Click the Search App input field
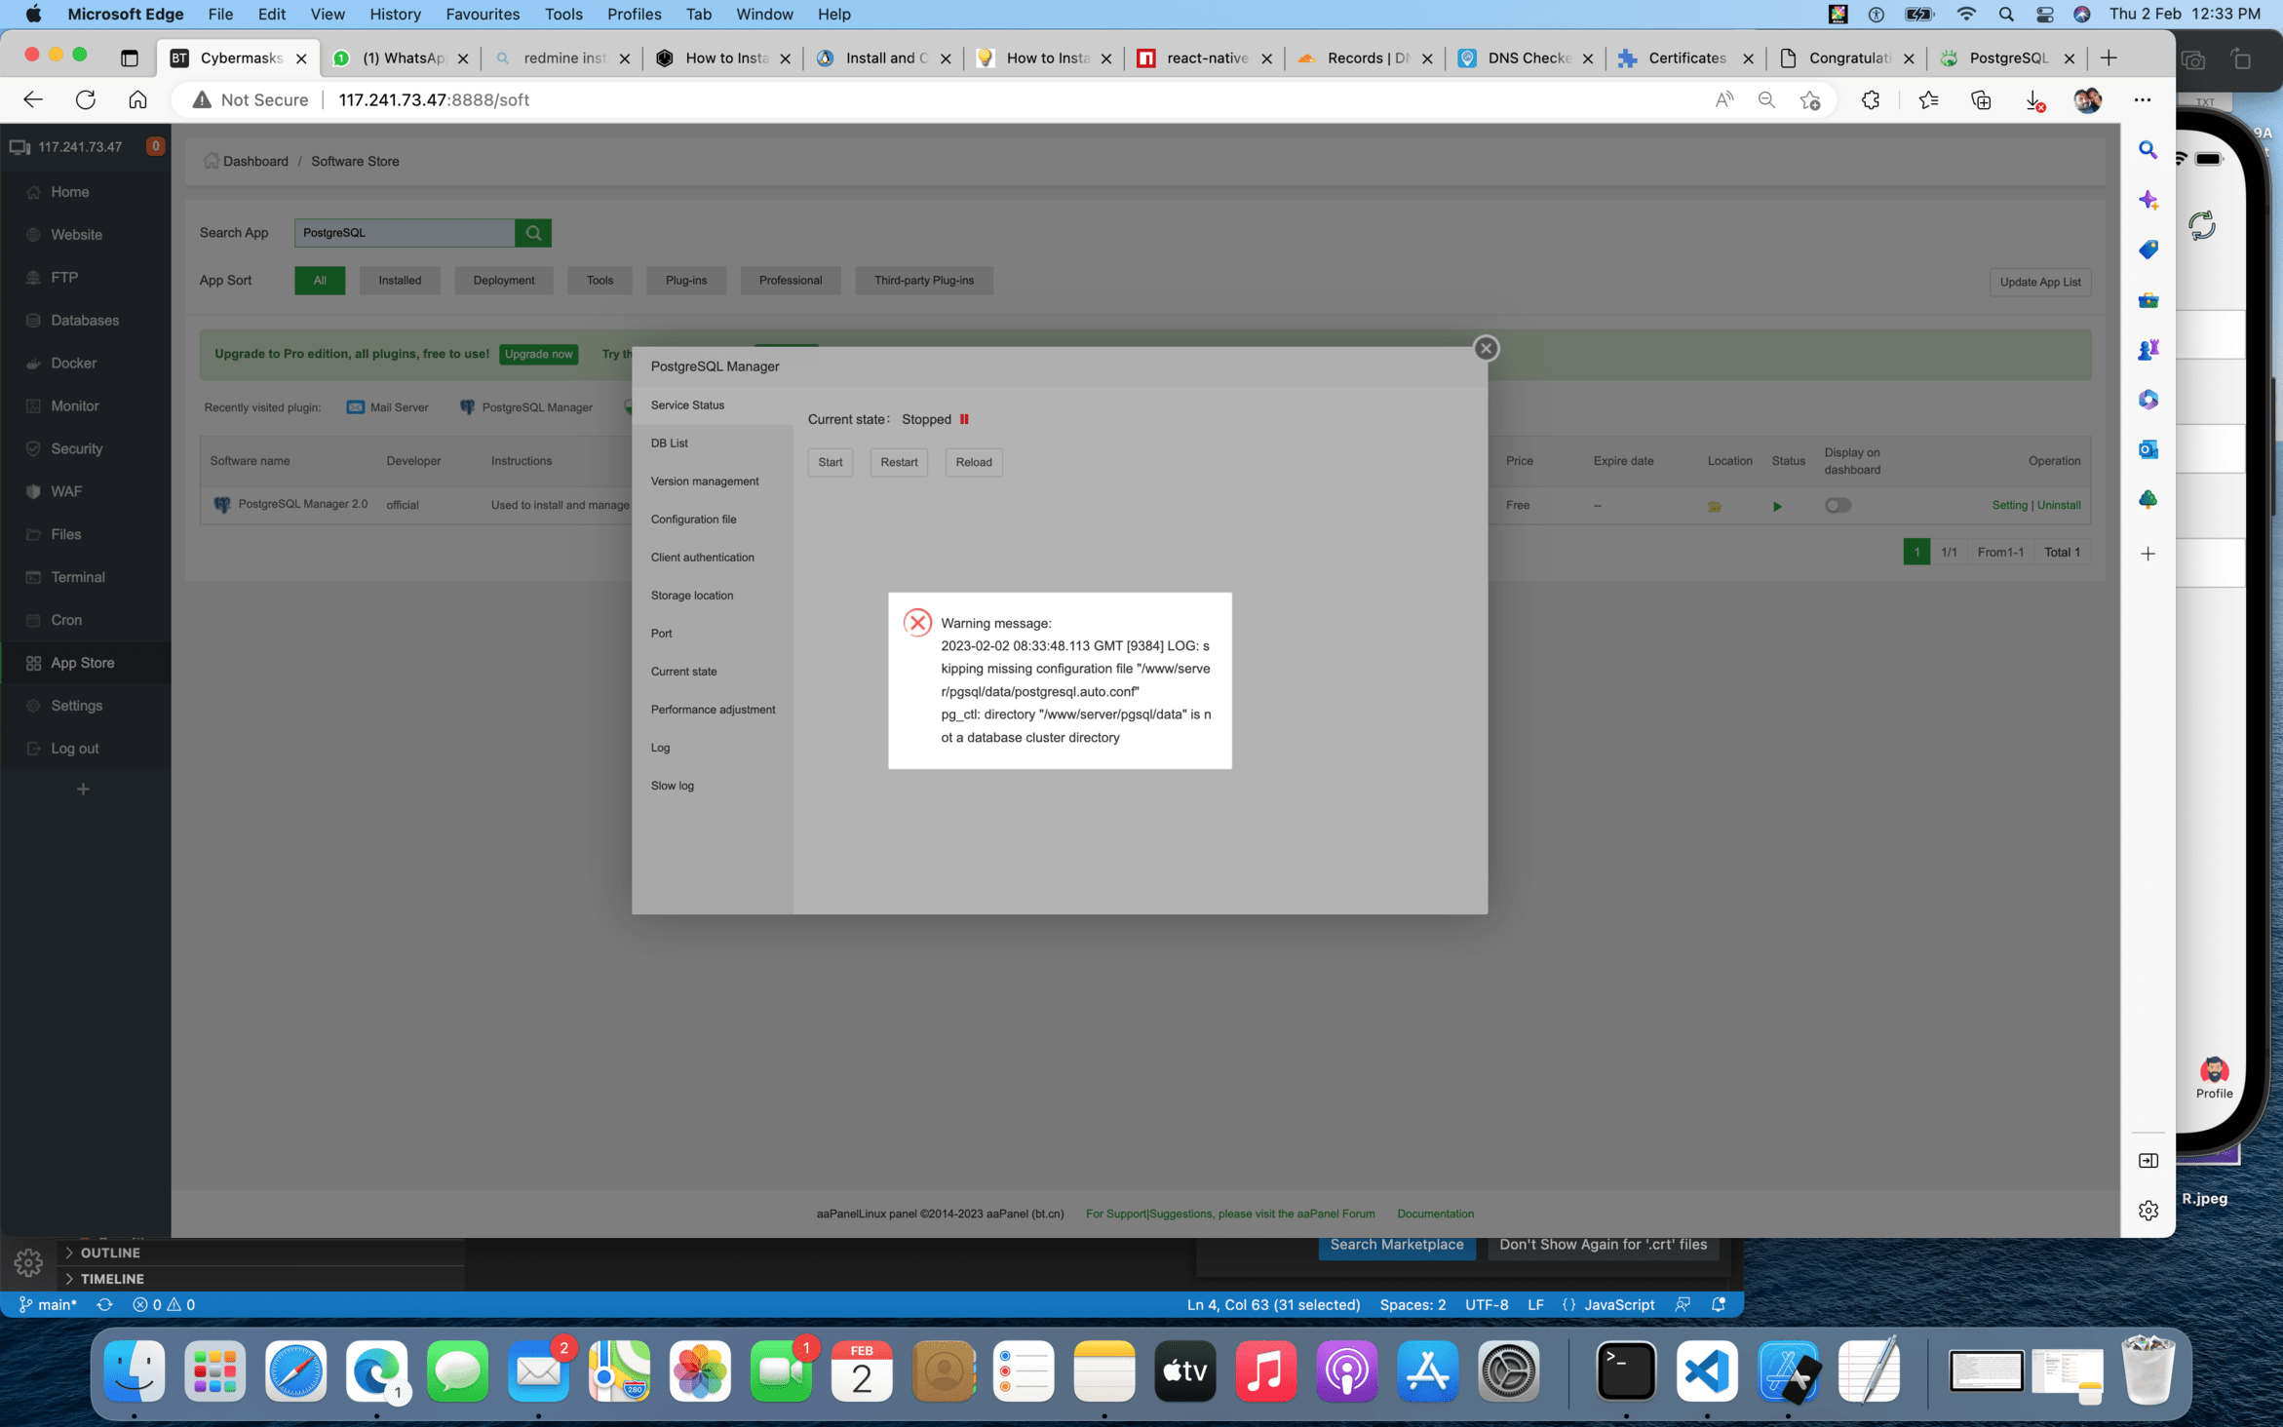The height and width of the screenshot is (1427, 2283). click(x=404, y=233)
